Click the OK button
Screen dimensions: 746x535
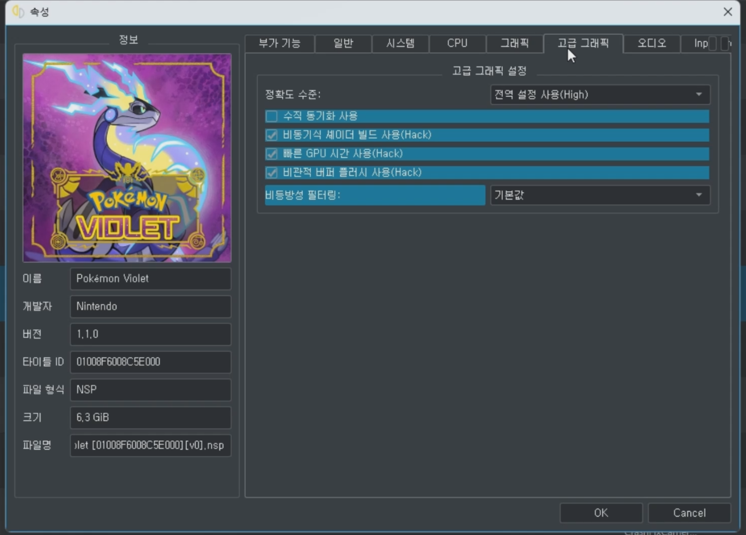601,513
